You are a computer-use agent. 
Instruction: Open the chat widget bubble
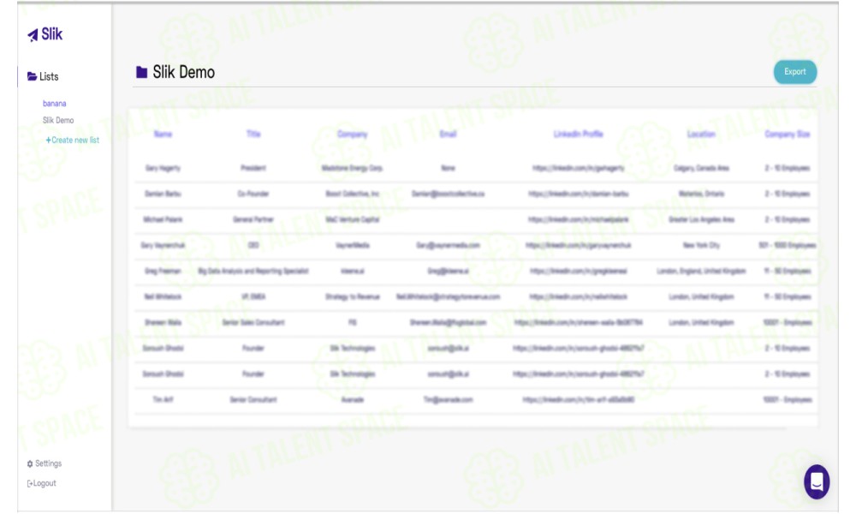click(x=817, y=481)
